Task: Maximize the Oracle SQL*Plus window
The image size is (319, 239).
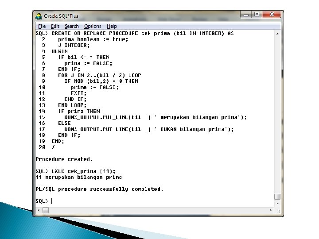Action: tap(257, 15)
